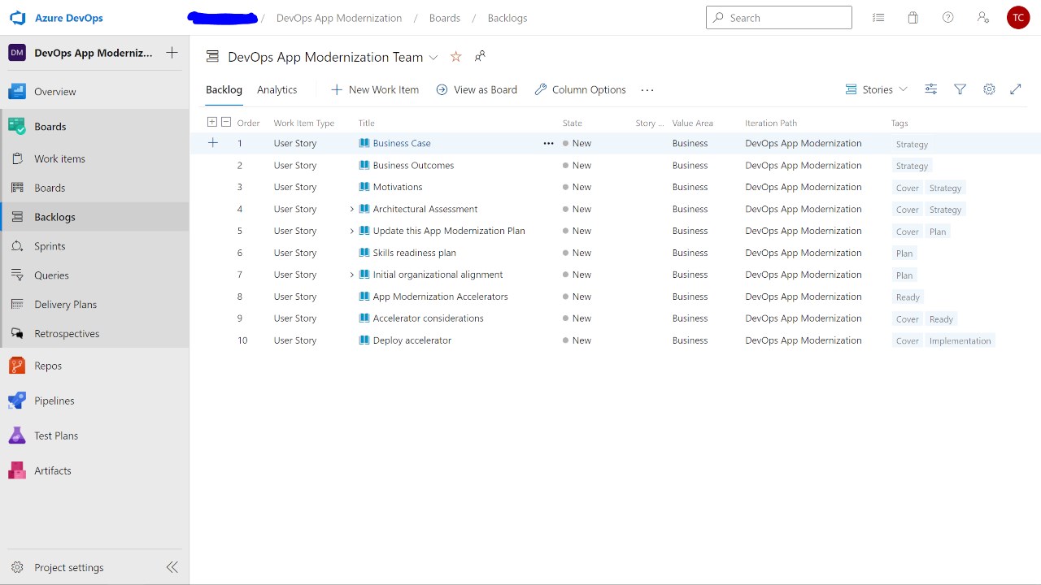Image resolution: width=1041 pixels, height=585 pixels.
Task: Collapse all backlog rows minus icon
Action: 226,123
